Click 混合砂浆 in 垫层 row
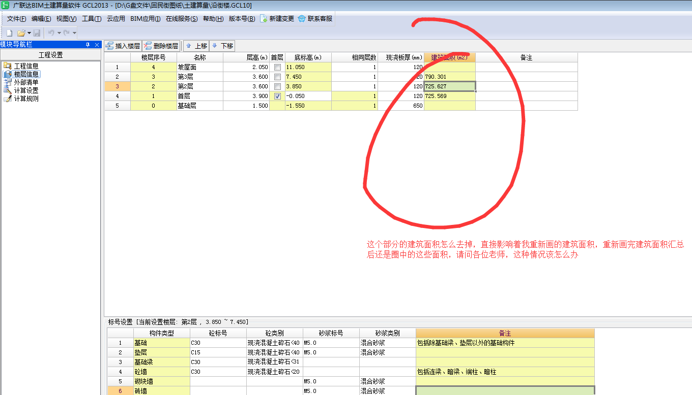Image resolution: width=692 pixels, height=395 pixels. (388, 352)
